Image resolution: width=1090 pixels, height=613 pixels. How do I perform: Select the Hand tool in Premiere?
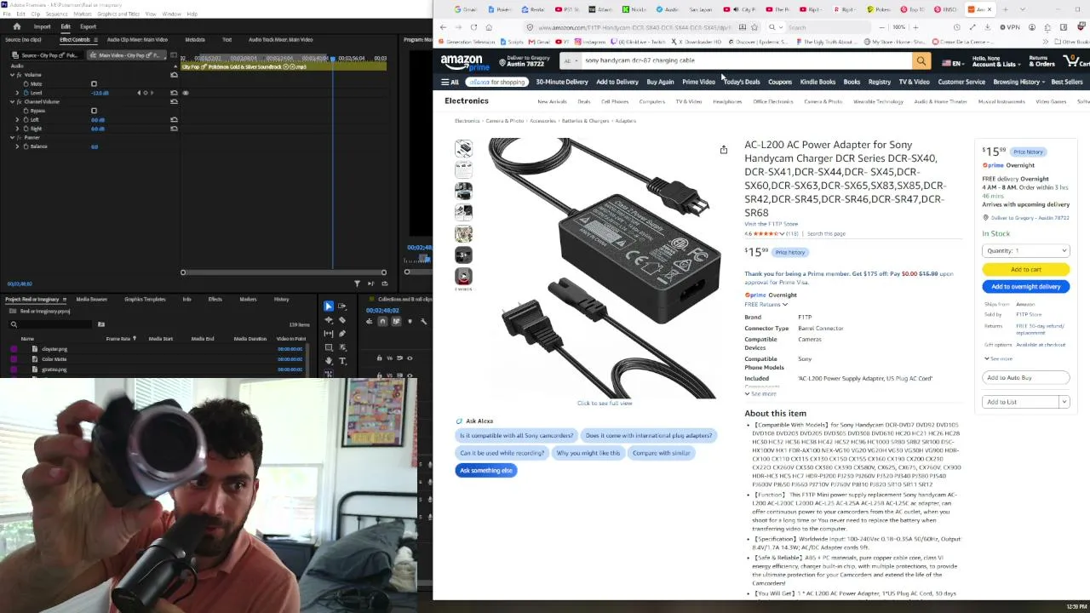[329, 361]
